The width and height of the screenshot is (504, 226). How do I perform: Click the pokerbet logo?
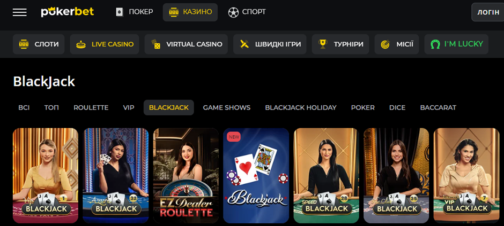(67, 12)
